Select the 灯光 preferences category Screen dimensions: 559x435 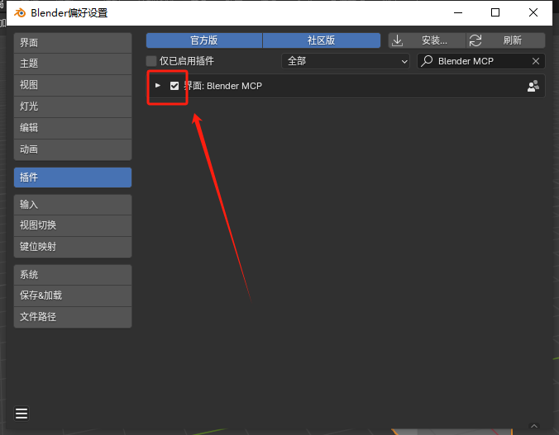coord(73,106)
